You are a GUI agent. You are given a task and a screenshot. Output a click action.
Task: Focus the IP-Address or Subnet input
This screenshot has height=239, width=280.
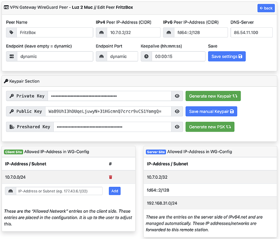pyautogui.click(x=59, y=191)
